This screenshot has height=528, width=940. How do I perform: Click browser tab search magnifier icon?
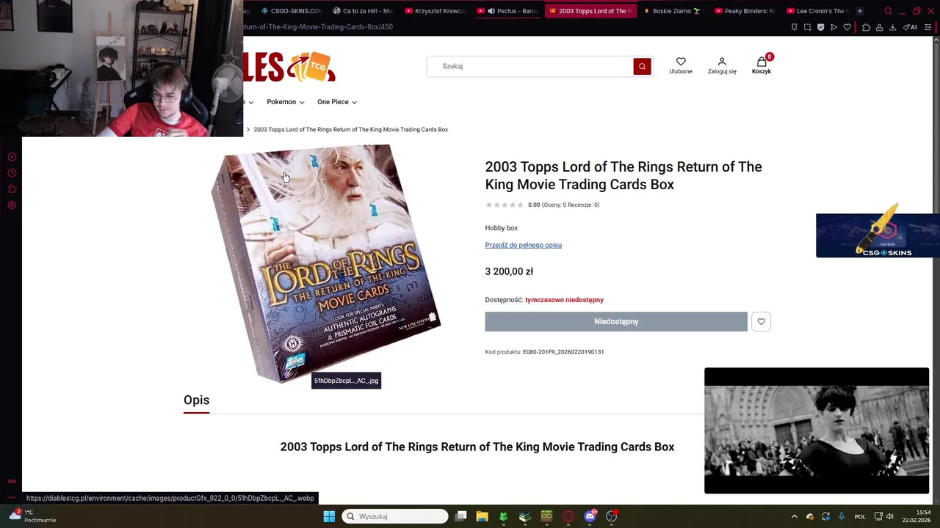(888, 11)
